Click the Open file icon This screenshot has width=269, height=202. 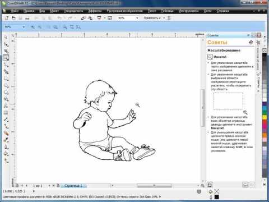click(x=13, y=18)
